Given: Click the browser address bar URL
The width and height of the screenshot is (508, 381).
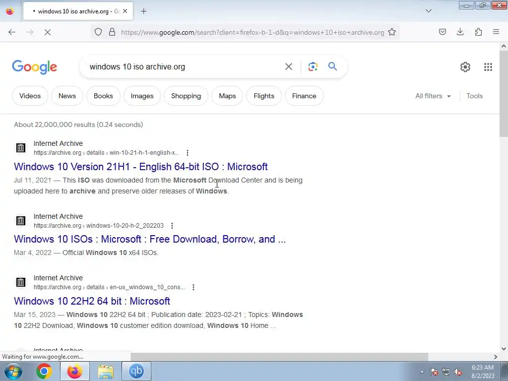Looking at the screenshot, I should tap(253, 32).
